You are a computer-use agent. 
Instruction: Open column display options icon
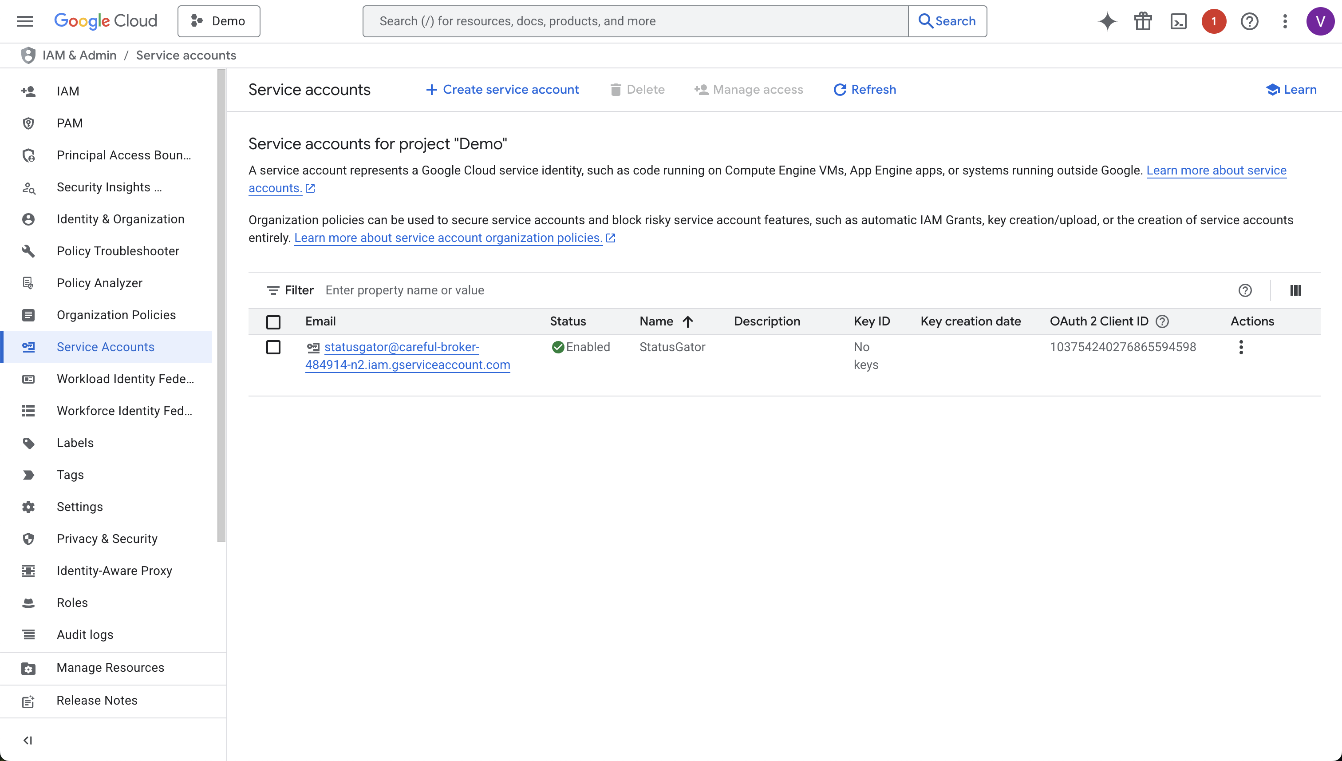click(x=1295, y=290)
